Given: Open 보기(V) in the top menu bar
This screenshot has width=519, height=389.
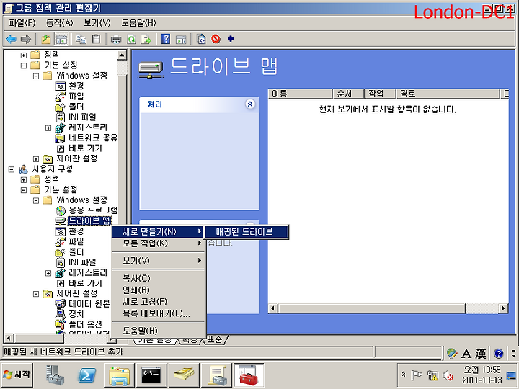Looking at the screenshot, I should click(97, 23).
